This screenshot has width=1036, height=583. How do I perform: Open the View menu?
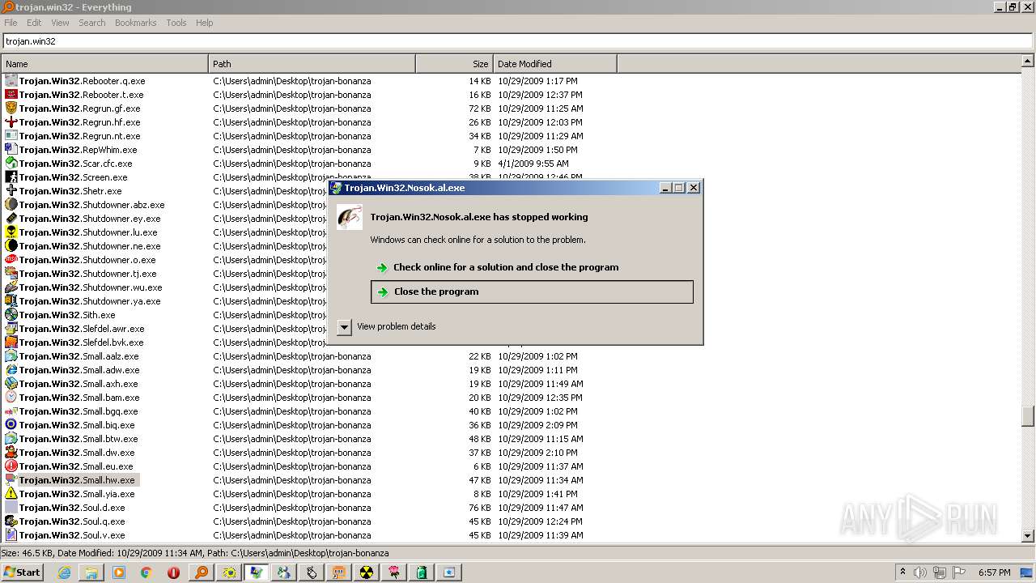(60, 23)
